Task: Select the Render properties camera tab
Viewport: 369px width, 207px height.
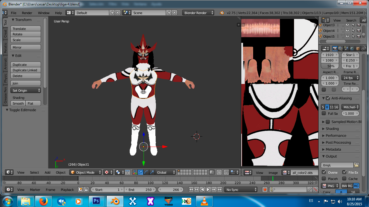Action: (x=335, y=49)
